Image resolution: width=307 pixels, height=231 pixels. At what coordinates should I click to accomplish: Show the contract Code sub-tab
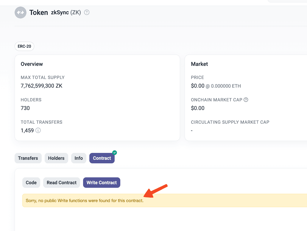pos(31,183)
